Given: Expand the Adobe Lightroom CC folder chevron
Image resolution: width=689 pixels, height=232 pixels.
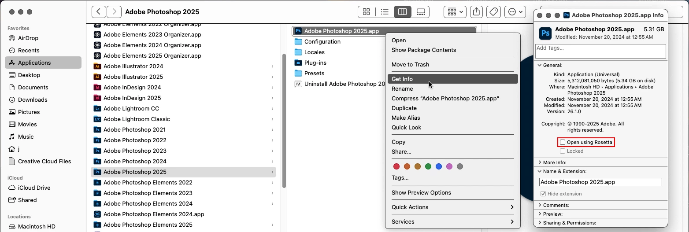Looking at the screenshot, I should click(272, 108).
